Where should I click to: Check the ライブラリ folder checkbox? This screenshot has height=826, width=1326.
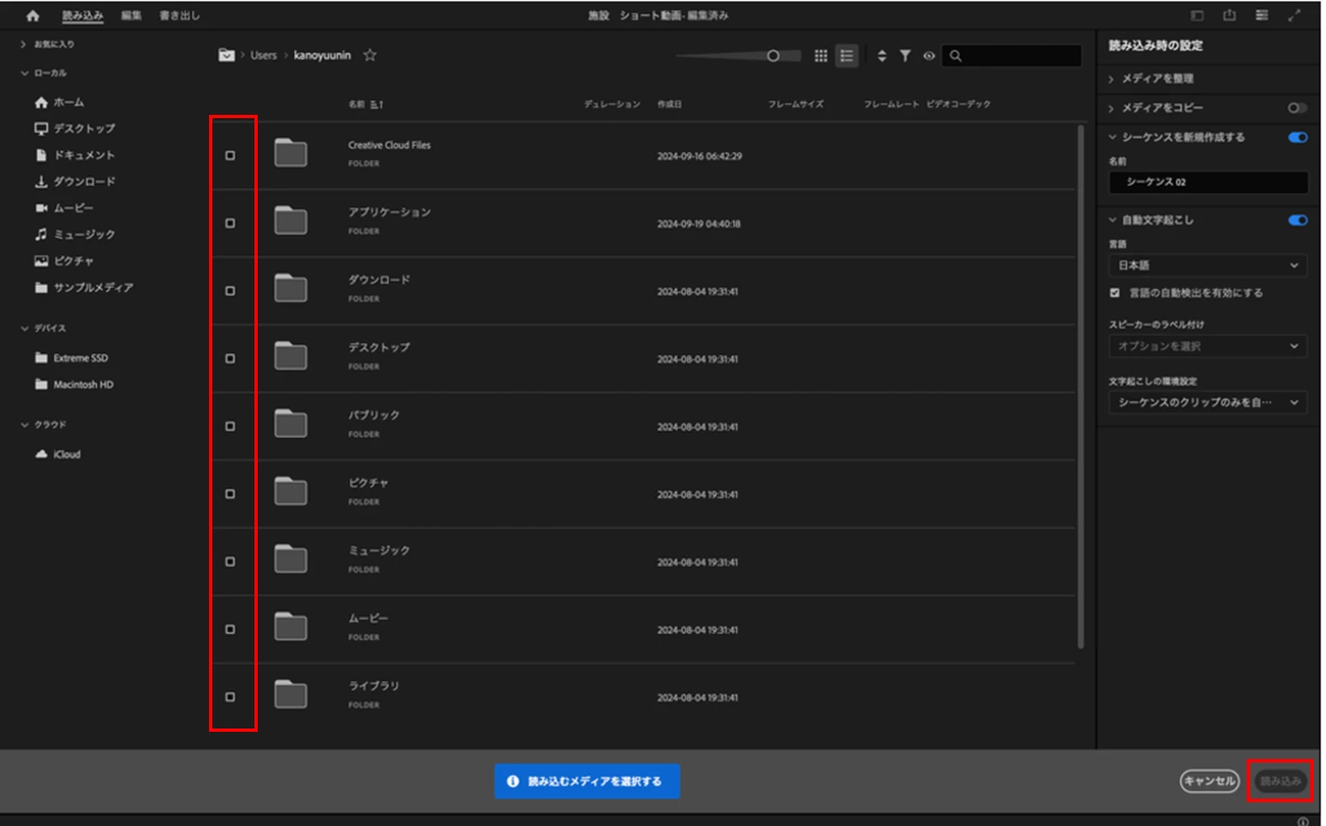pyautogui.click(x=231, y=699)
